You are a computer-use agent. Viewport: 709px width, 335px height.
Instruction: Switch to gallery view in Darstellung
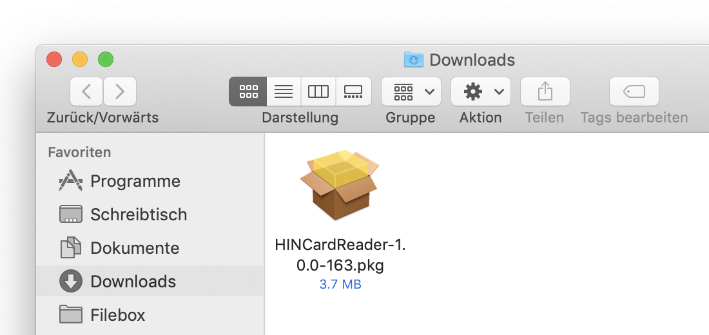[354, 91]
